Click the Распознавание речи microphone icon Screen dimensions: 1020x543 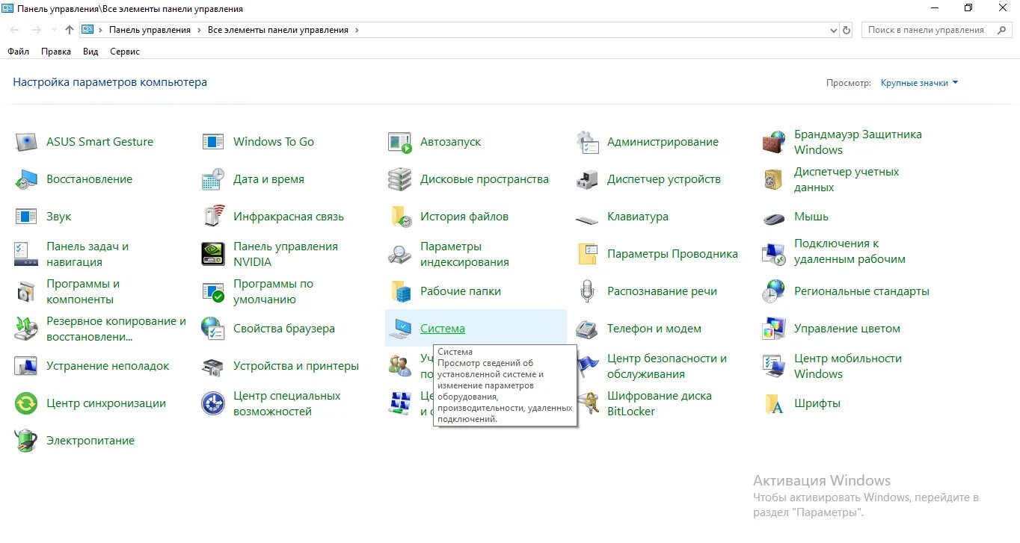[587, 291]
